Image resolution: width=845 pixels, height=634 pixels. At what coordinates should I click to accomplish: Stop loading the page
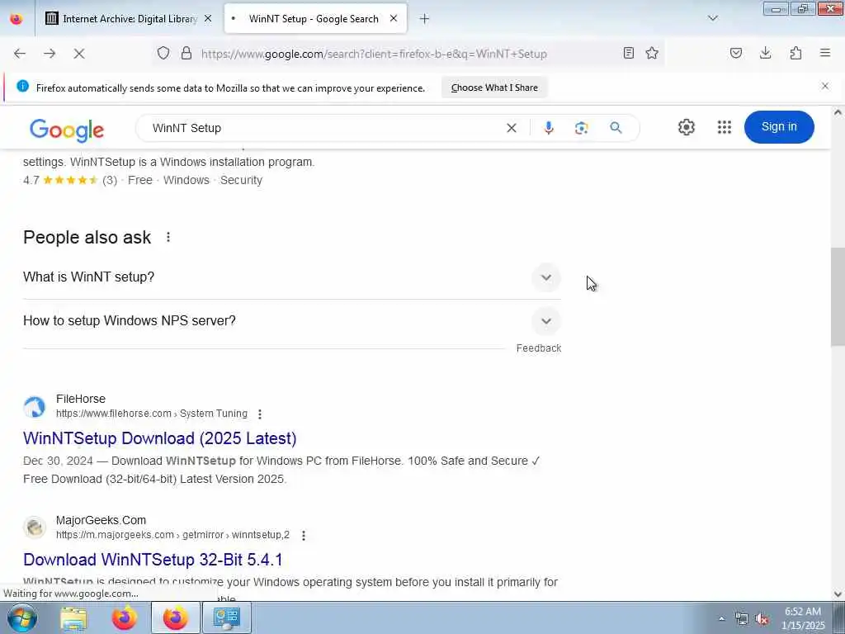(x=79, y=54)
